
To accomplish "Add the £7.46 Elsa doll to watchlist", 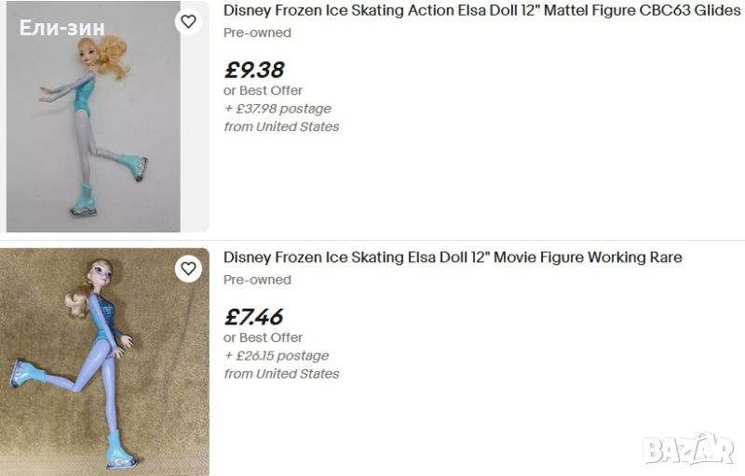I will 188,269.
